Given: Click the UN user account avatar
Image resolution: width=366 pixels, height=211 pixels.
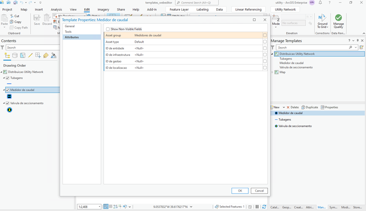Looking at the screenshot, I should pos(312,2).
